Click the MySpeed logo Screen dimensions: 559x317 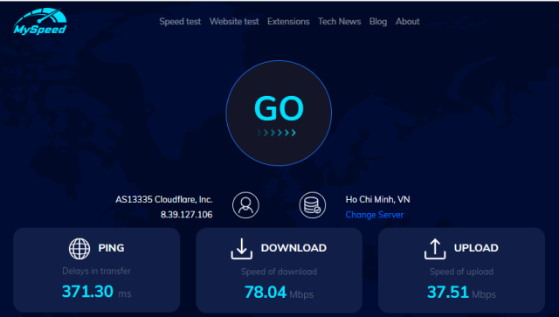click(x=39, y=22)
